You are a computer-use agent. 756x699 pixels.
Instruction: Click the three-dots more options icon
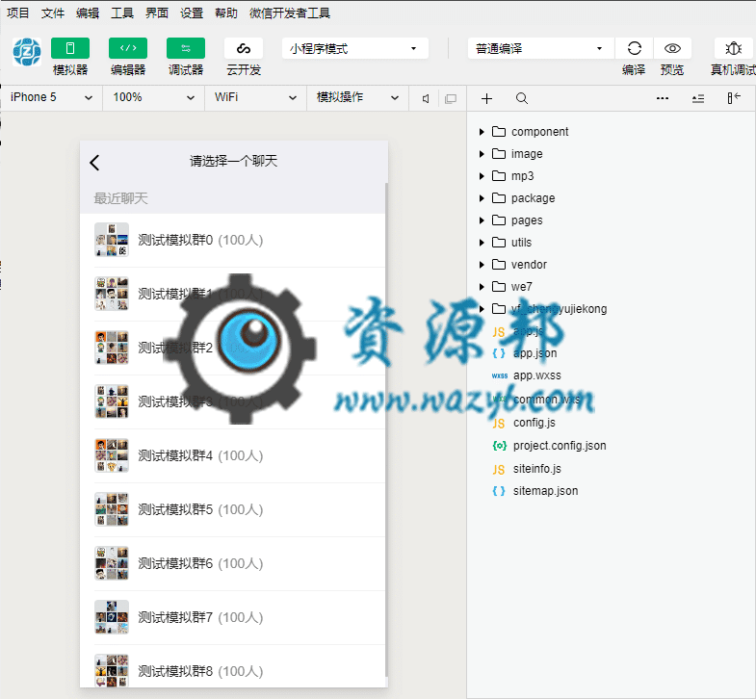[x=663, y=98]
